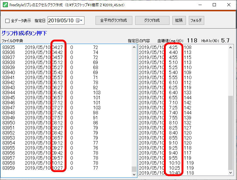Screen dimensions: 237x180
Task: Click down arrow of right 指定日の内容 scrollbar
Action: [230, 173]
